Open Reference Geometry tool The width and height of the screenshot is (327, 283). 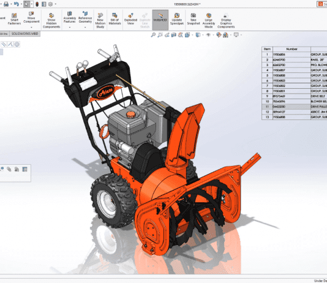point(85,17)
